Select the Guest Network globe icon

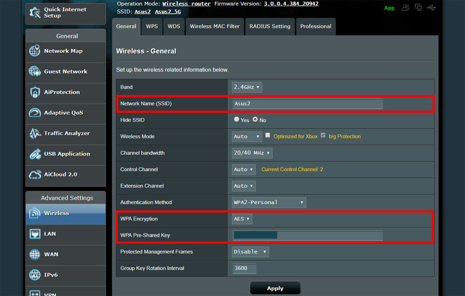pyautogui.click(x=35, y=72)
